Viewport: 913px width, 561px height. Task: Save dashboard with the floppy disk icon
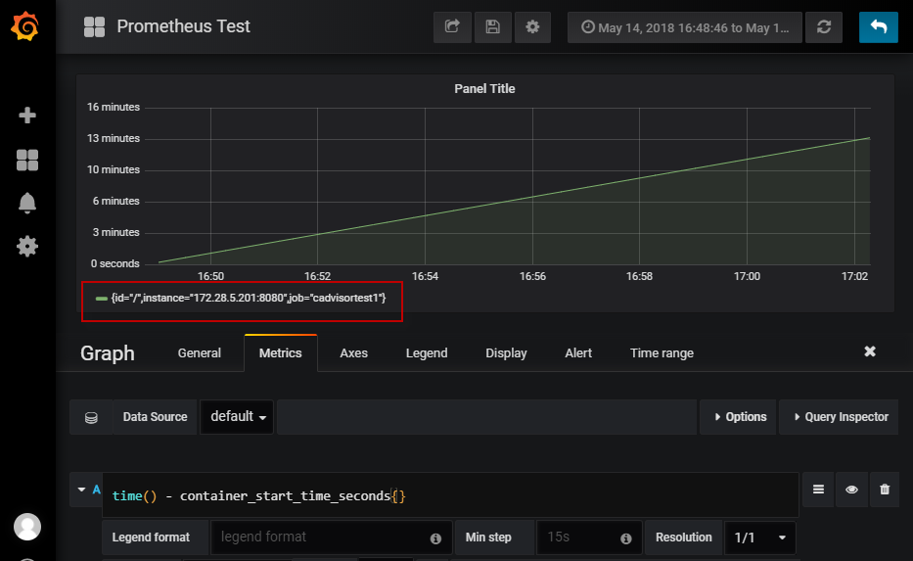[x=492, y=26]
